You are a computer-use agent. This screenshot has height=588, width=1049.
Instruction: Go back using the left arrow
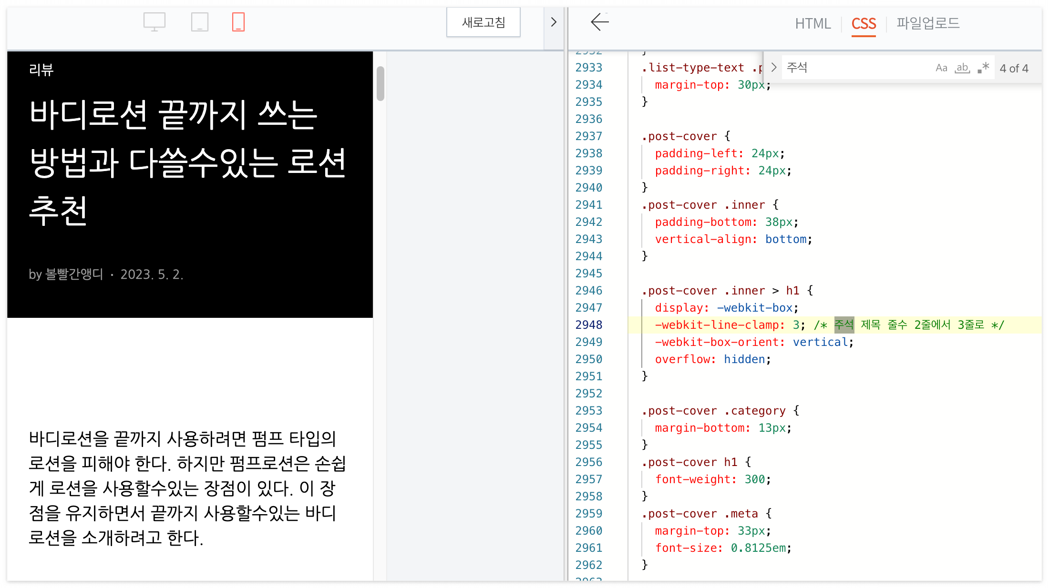click(x=600, y=22)
